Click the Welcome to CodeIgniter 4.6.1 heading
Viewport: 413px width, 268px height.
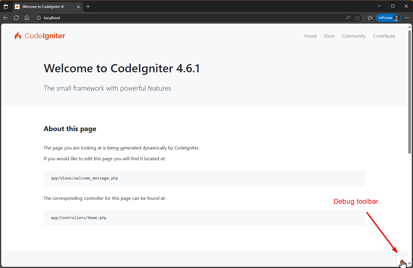point(122,68)
